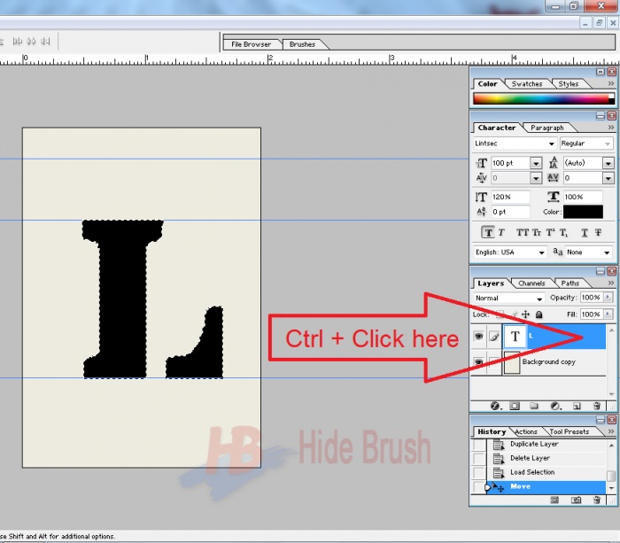Open the Brushes tab
The width and height of the screenshot is (620, 543).
pos(302,44)
